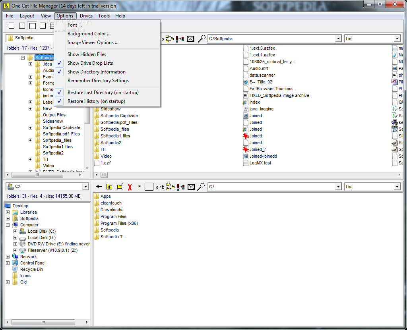Collapse the Softpedia node in top tree
407x330 pixels.
[x=23, y=58]
